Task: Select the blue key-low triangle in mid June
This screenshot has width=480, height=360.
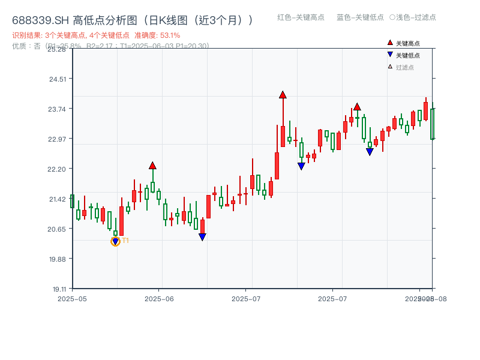Action: [203, 236]
